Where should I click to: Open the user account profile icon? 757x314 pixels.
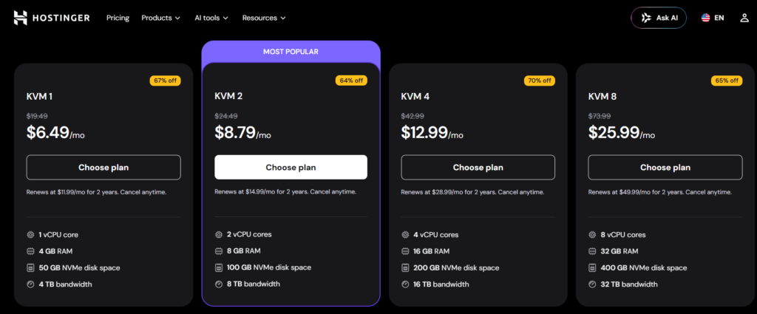tap(744, 18)
